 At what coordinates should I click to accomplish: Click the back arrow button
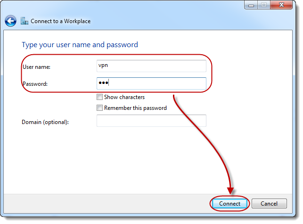pyautogui.click(x=10, y=21)
